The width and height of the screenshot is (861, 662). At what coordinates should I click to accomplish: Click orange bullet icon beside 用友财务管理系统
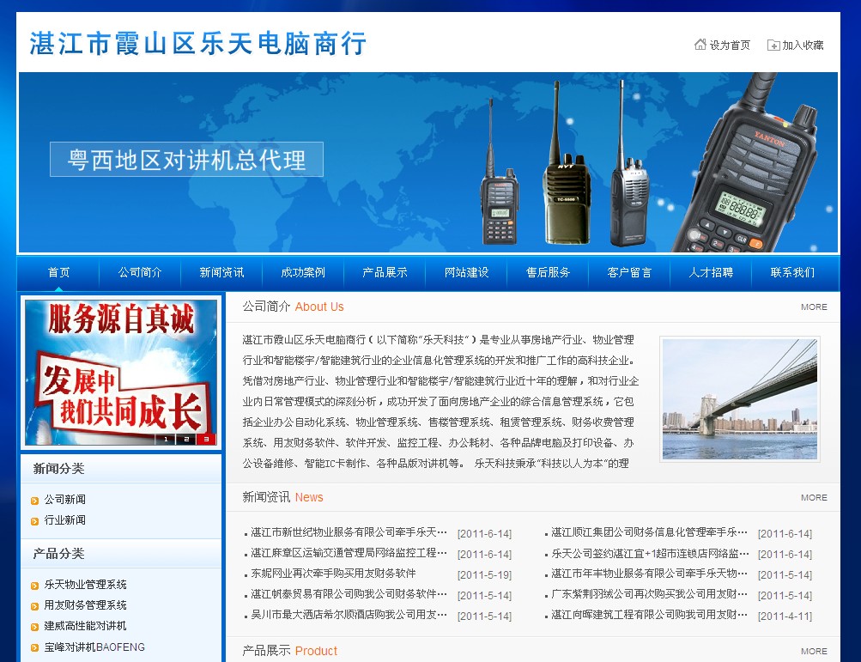[34, 606]
